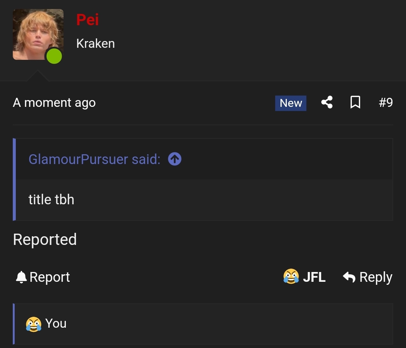Expand the quoted 'title tbh' text
406x348 pixels.
coord(52,199)
